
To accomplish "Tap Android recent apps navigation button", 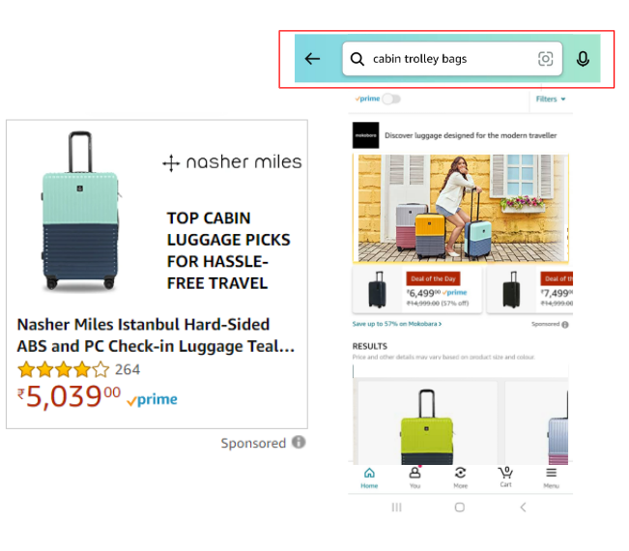I will pos(397,507).
